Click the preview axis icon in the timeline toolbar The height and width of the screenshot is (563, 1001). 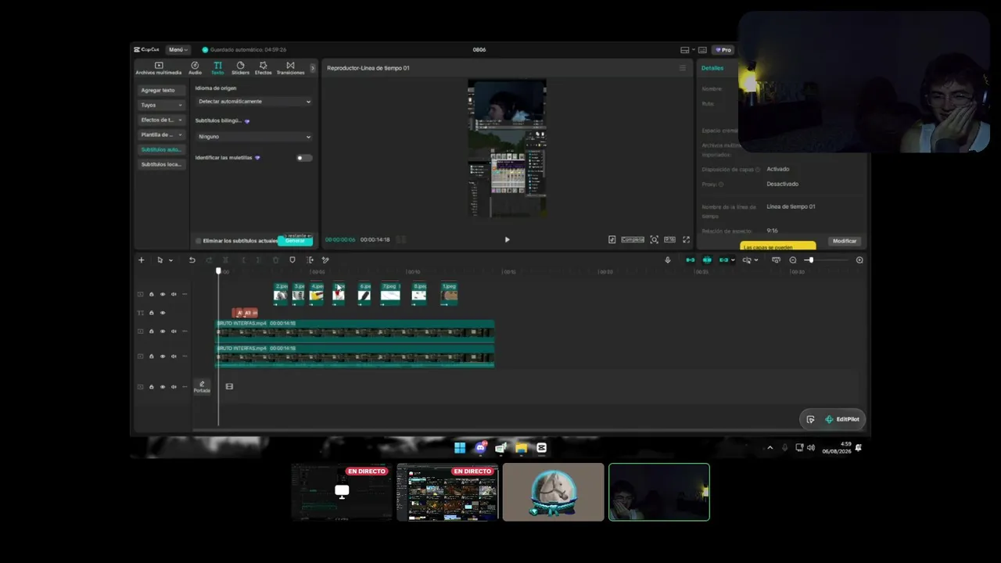coord(747,260)
